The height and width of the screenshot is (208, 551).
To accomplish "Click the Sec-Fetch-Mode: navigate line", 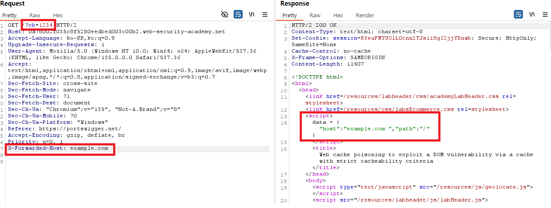I will coord(49,90).
